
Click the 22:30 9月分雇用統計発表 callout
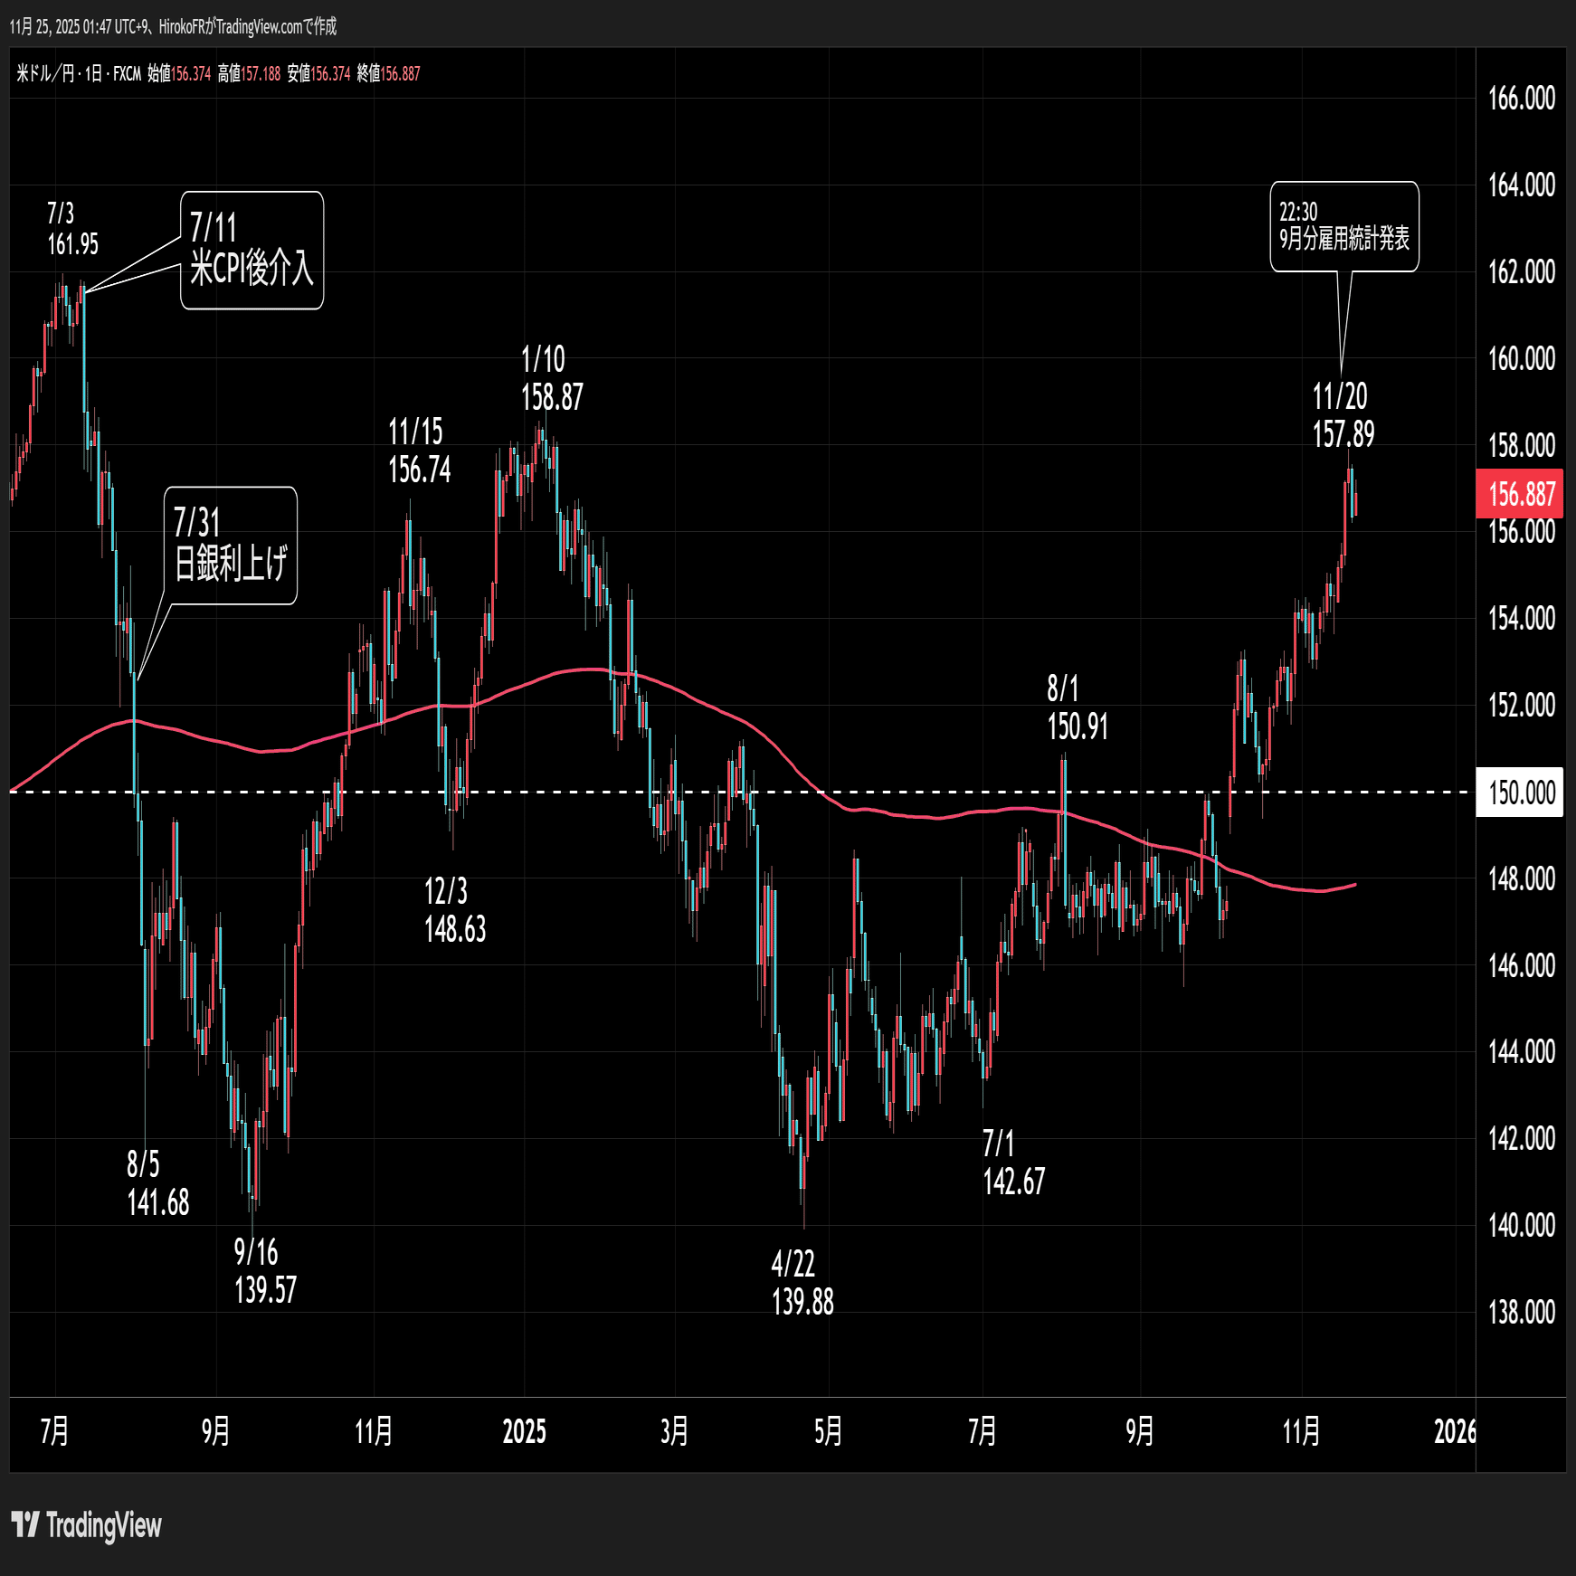pyautogui.click(x=1344, y=226)
